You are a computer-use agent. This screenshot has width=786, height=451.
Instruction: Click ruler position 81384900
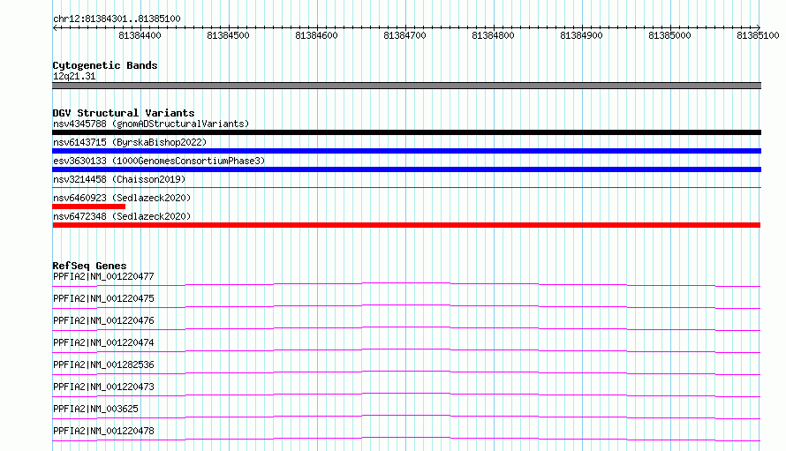click(581, 35)
